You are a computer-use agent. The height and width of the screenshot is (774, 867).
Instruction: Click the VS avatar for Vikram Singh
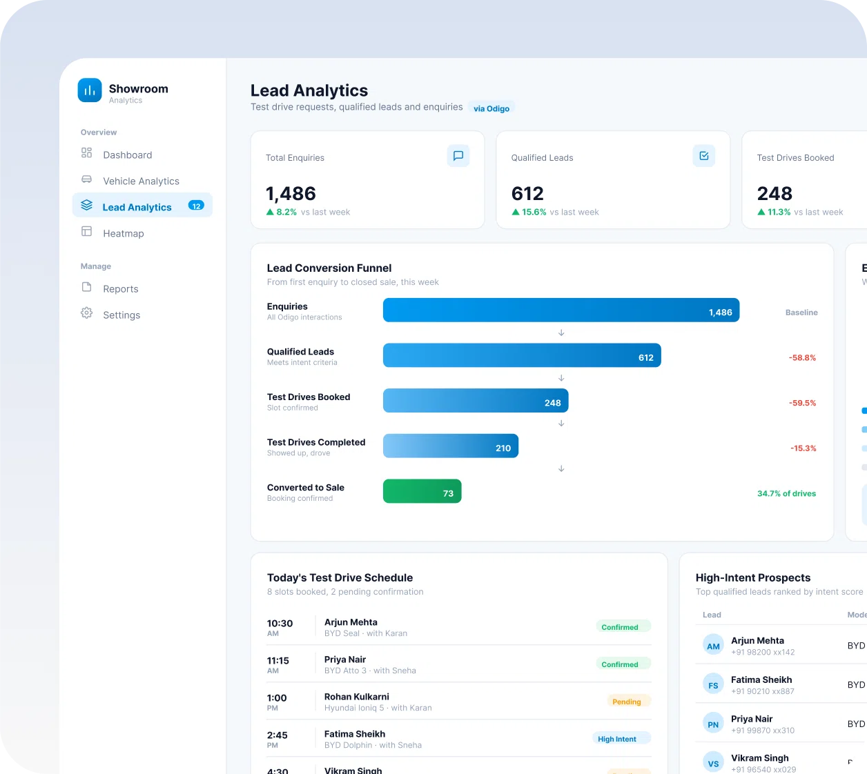[x=713, y=763]
